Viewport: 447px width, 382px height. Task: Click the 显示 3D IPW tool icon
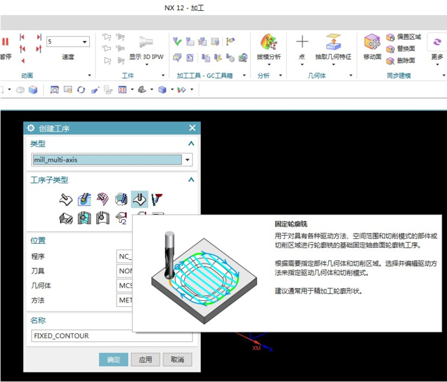pyautogui.click(x=146, y=42)
